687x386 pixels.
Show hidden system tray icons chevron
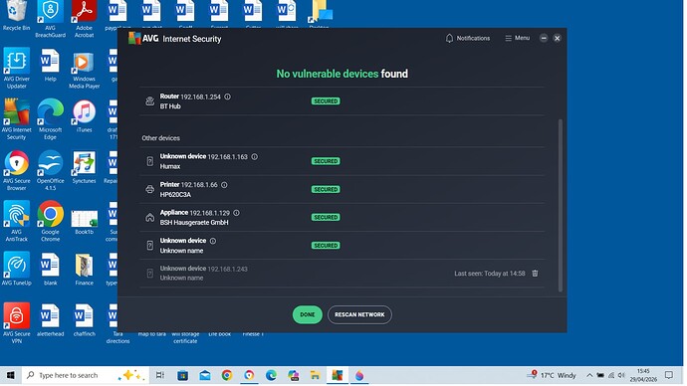coord(589,375)
